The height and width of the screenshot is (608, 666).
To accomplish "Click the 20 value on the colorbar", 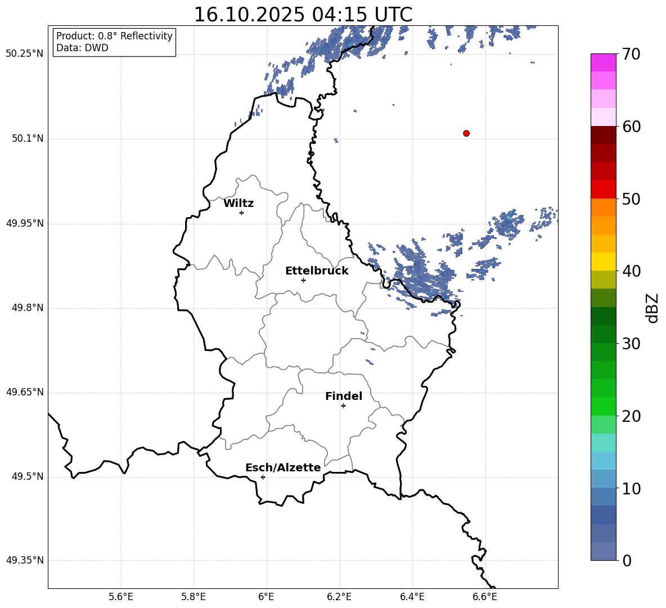I will coord(631,416).
